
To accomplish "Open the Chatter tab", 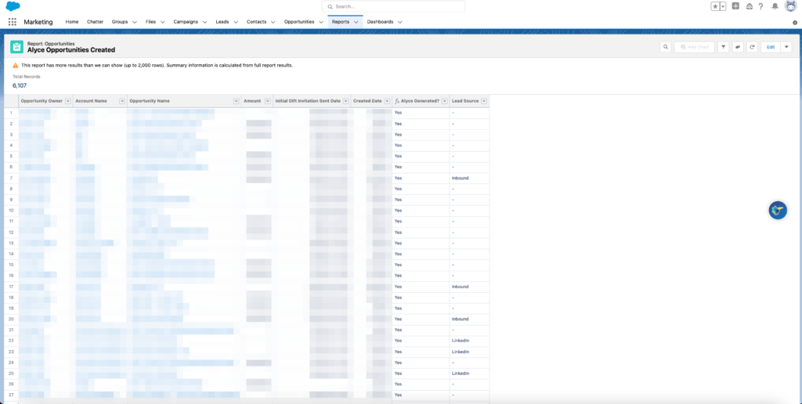I will pyautogui.click(x=95, y=22).
